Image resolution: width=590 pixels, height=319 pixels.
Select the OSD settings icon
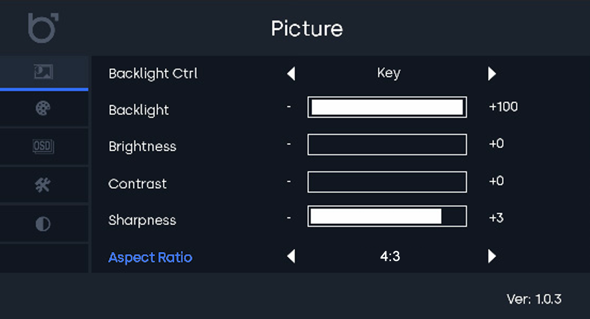tap(43, 147)
